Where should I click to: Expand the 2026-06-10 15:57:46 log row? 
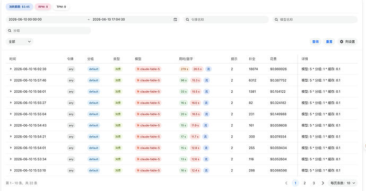pyautogui.click(x=11, y=80)
